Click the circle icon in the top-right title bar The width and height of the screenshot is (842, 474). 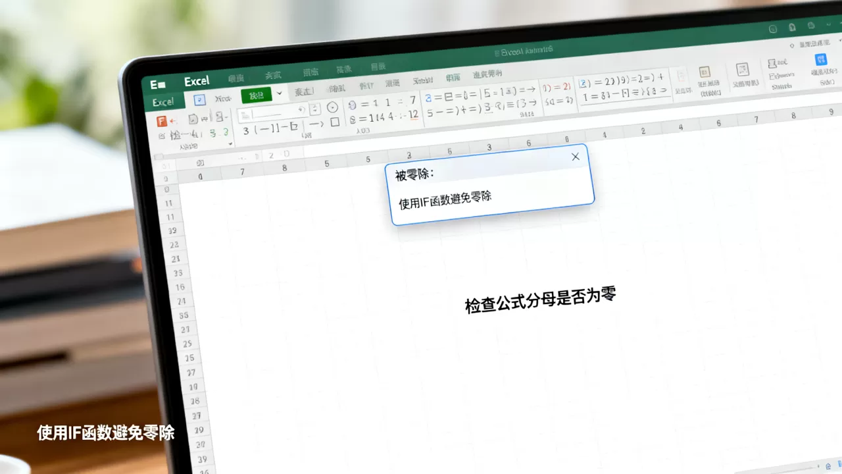(x=773, y=29)
